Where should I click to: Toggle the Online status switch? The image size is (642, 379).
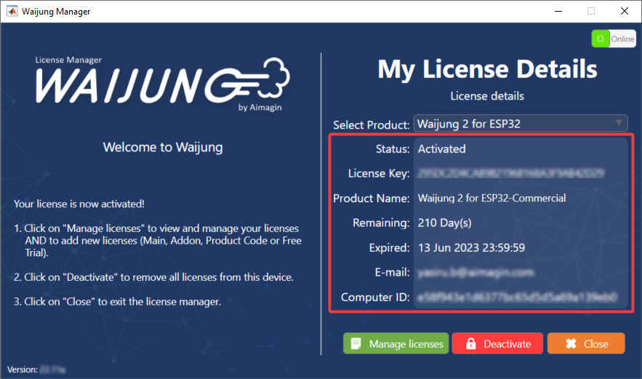click(614, 39)
